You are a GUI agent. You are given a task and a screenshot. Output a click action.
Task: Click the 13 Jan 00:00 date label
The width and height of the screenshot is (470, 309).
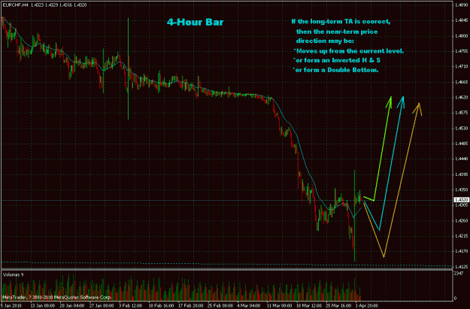click(x=43, y=306)
